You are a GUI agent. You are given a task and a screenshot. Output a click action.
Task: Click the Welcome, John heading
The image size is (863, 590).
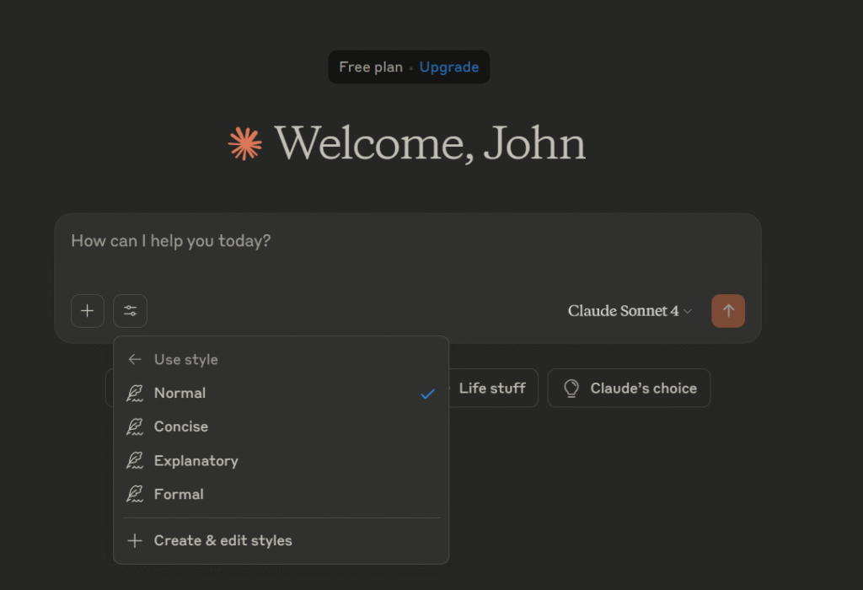pyautogui.click(x=430, y=143)
